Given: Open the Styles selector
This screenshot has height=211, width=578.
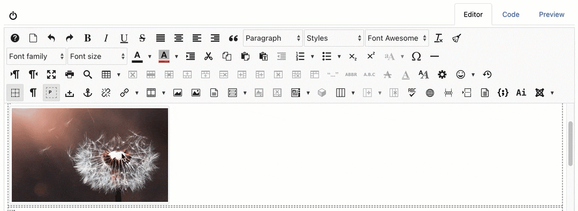Looking at the screenshot, I should click(x=334, y=38).
